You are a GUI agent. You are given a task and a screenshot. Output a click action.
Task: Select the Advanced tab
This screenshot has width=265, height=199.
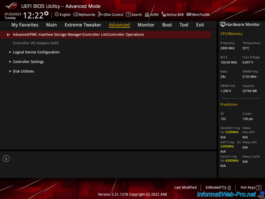[119, 25]
